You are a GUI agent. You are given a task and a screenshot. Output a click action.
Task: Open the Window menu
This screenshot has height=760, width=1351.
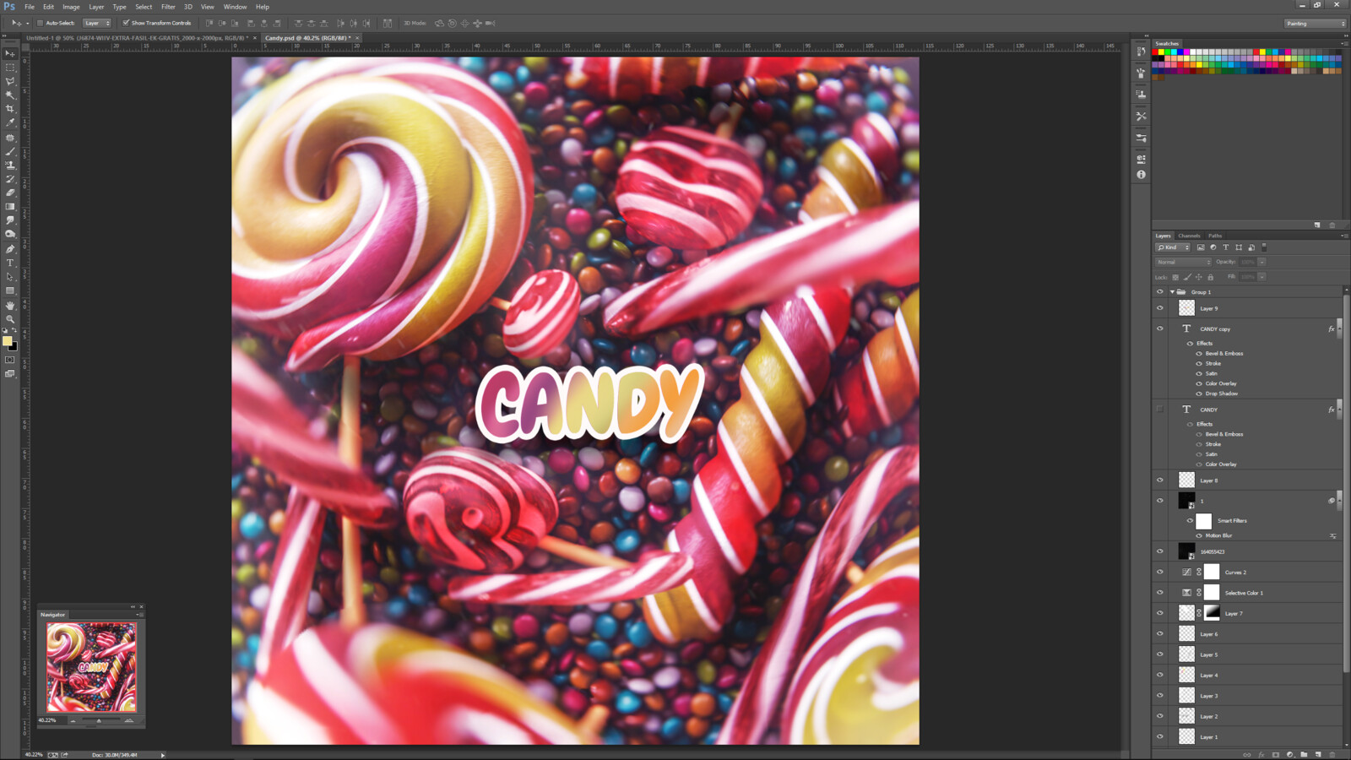(x=236, y=7)
